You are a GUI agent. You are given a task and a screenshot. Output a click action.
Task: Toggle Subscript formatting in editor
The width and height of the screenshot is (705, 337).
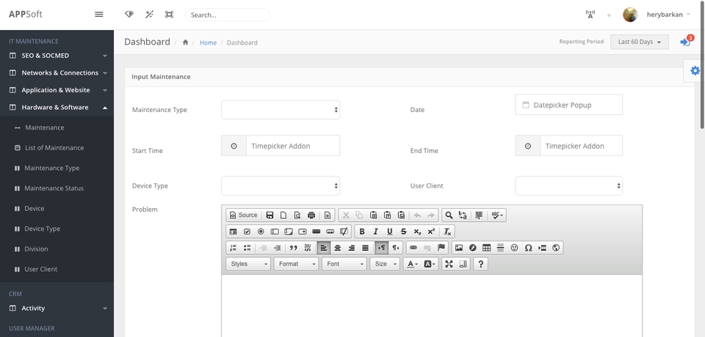click(x=418, y=232)
